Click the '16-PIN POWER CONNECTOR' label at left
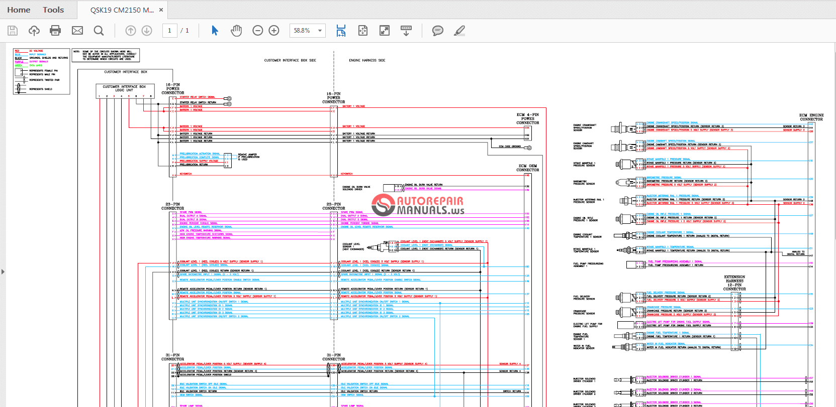This screenshot has width=836, height=407. click(173, 89)
